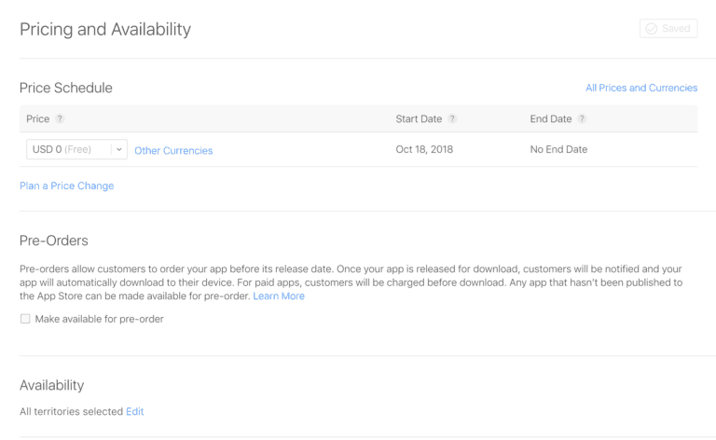Click the Availability section heading

coord(51,385)
